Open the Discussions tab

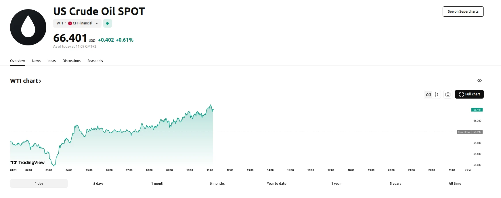71,61
